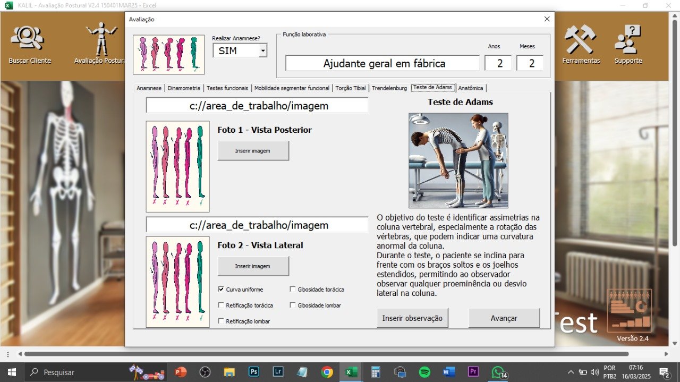
Task: Enable Gibosidade torácica checkbox
Action: coord(293,290)
